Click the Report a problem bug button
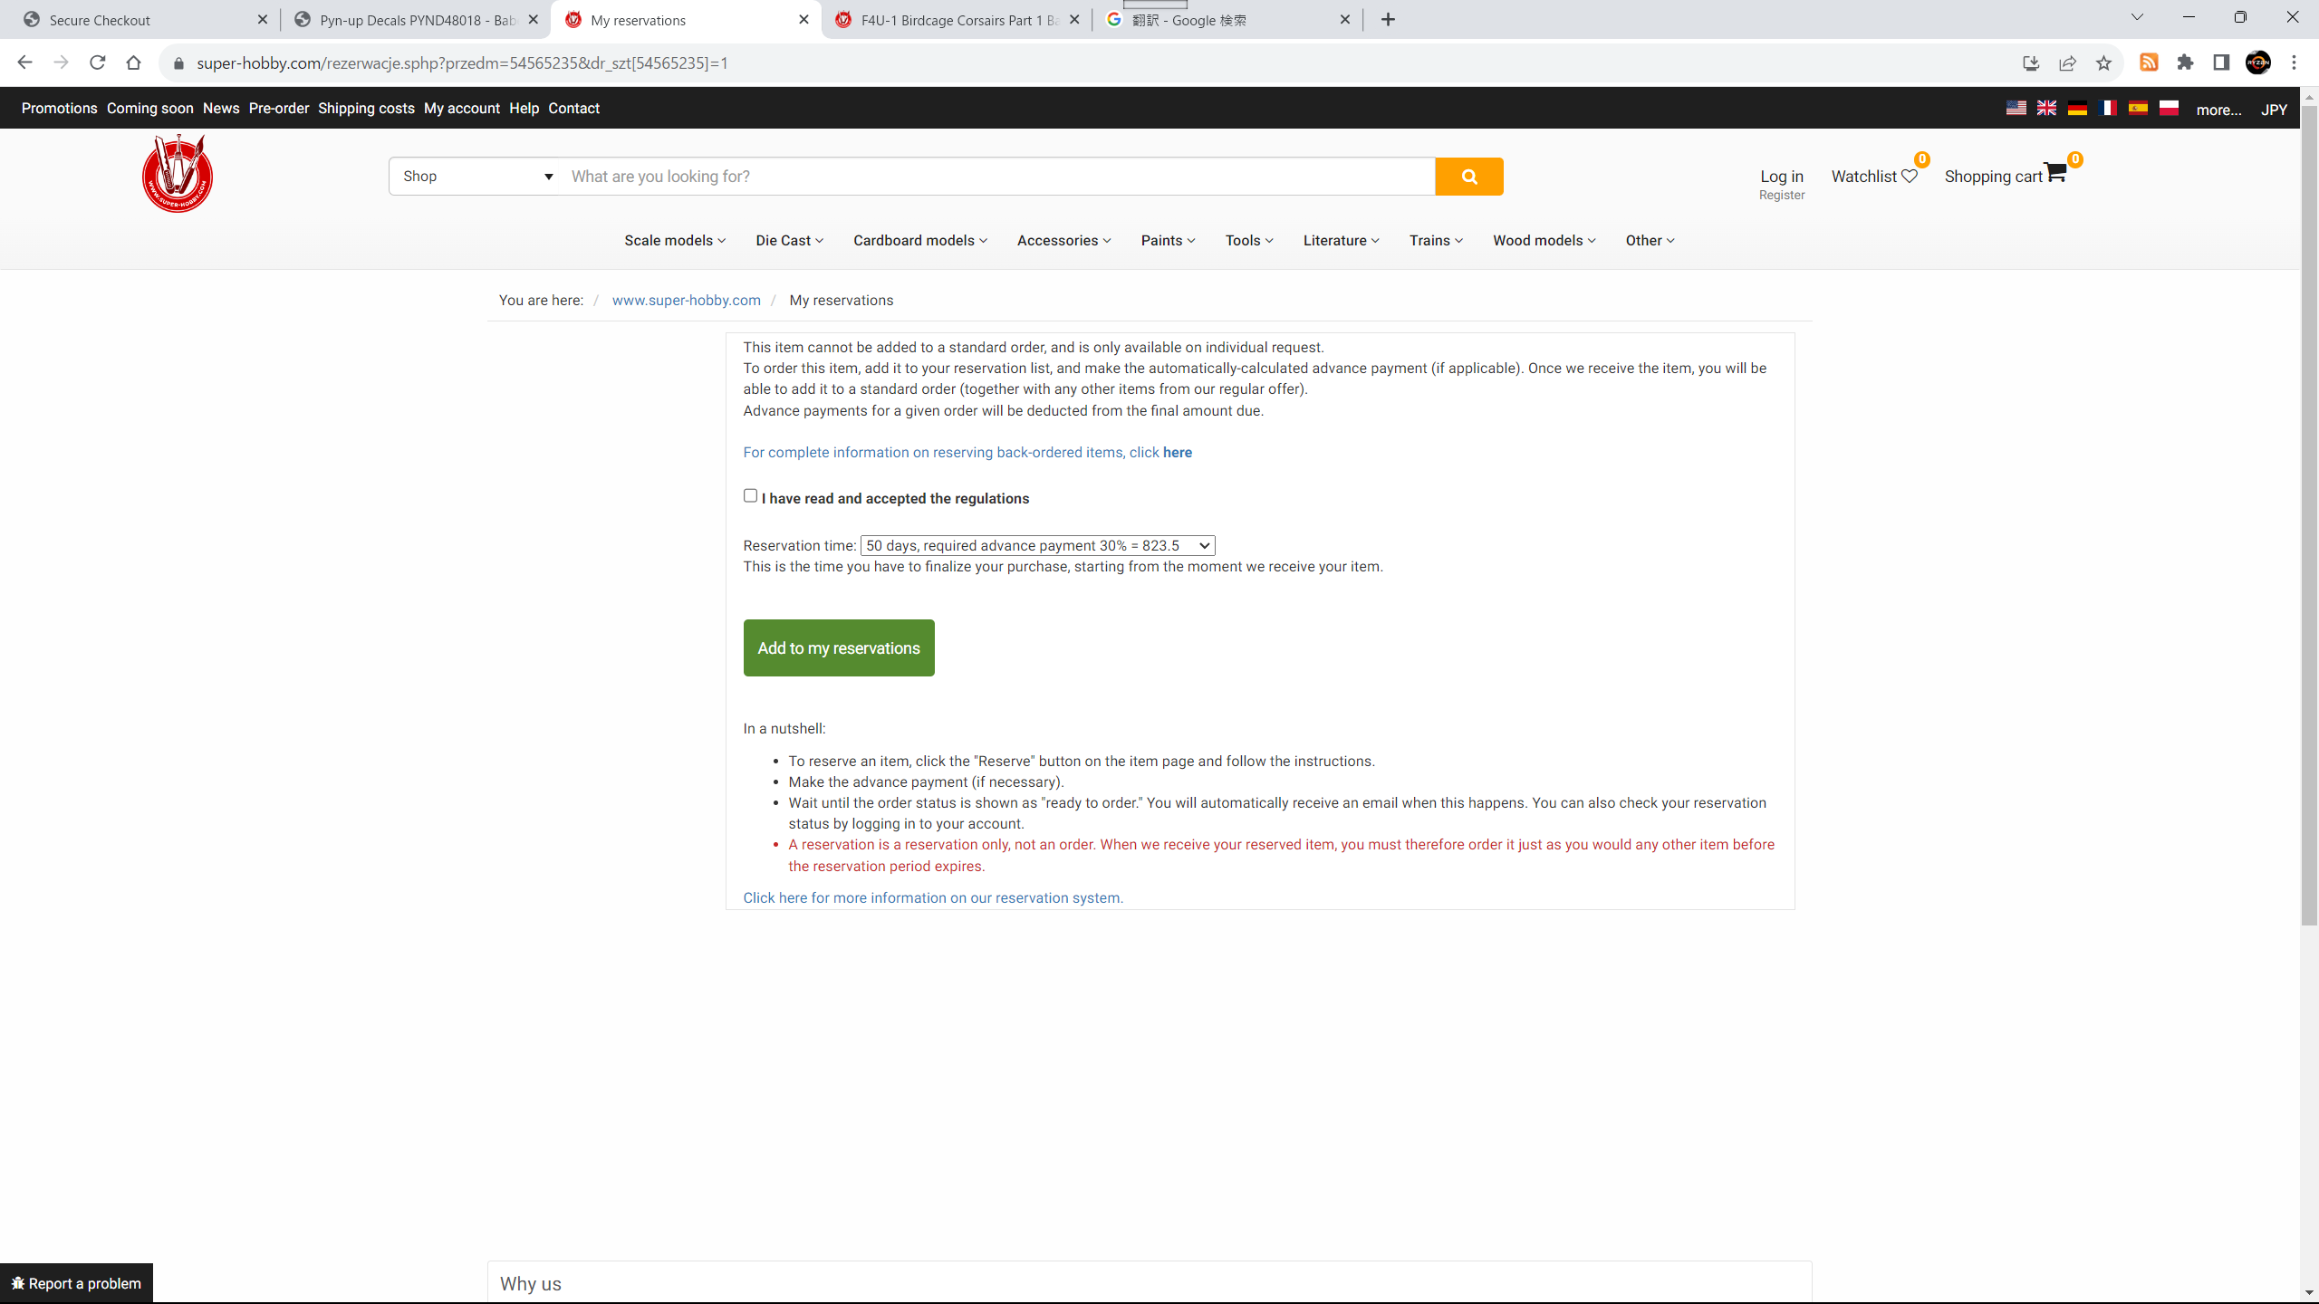 (x=76, y=1283)
